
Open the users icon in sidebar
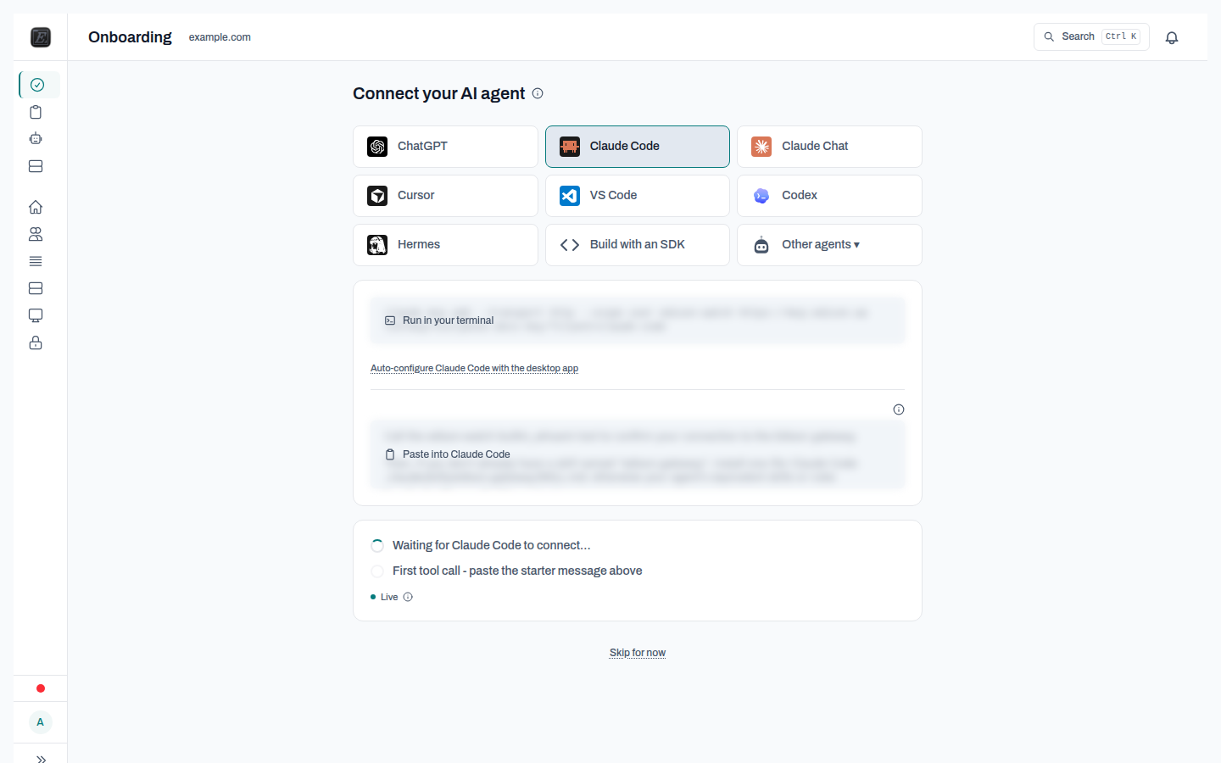pos(36,234)
